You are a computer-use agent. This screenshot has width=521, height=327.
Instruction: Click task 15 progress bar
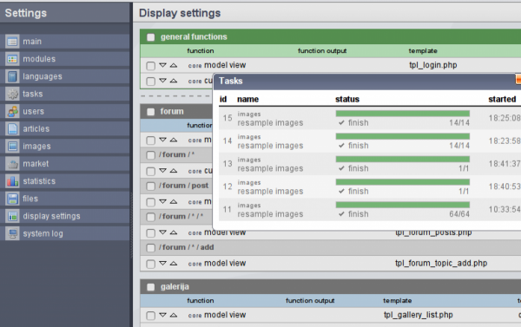(x=403, y=114)
